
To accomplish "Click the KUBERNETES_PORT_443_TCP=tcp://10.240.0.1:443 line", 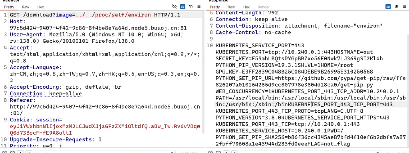I will [288, 124].
